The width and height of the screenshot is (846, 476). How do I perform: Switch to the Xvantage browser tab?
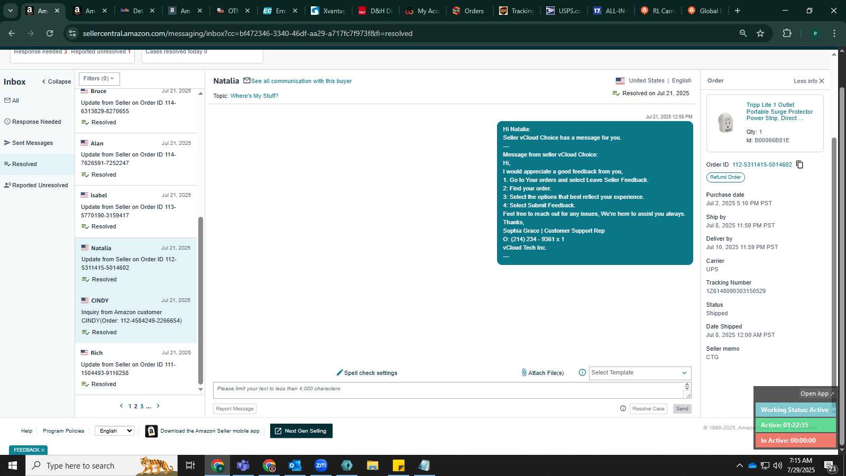coord(328,11)
